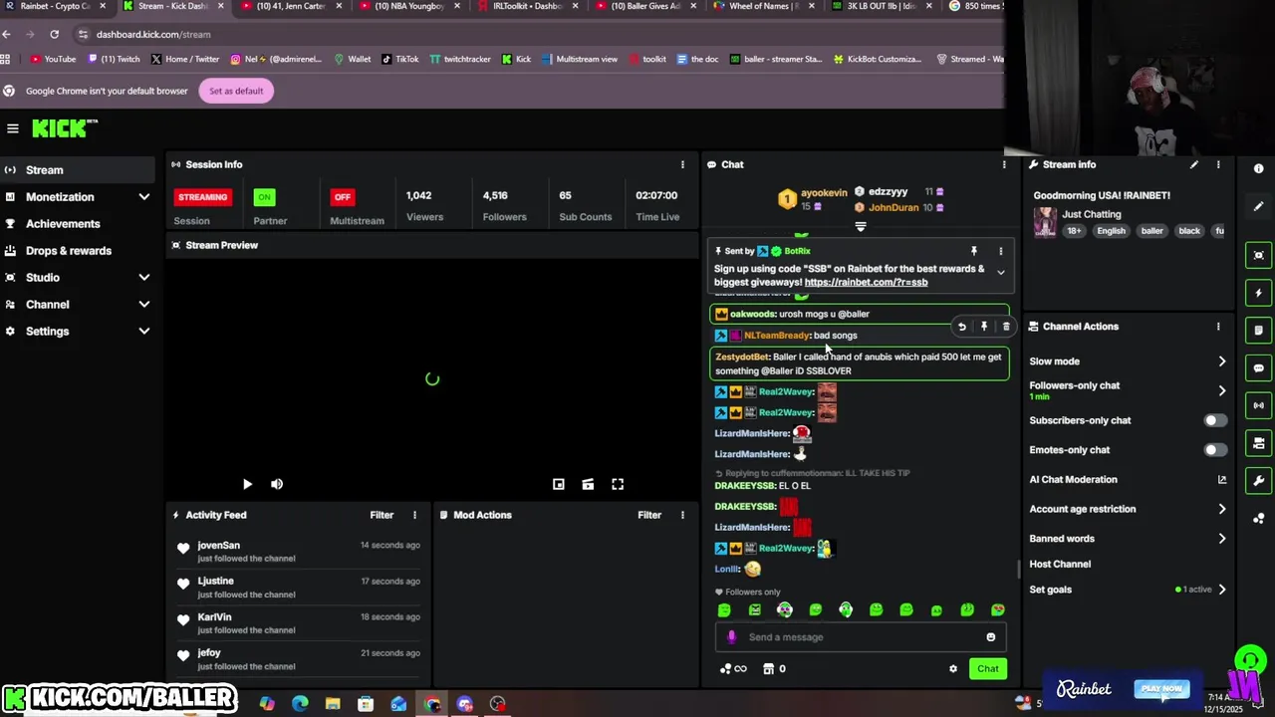Toggle mini-player in stream preview

pos(559,484)
